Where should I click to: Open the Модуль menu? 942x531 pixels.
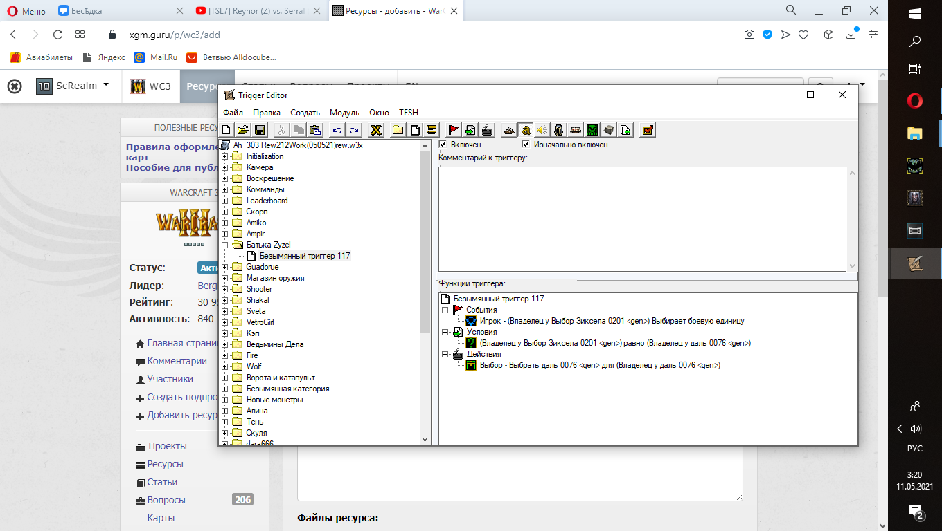coord(344,113)
